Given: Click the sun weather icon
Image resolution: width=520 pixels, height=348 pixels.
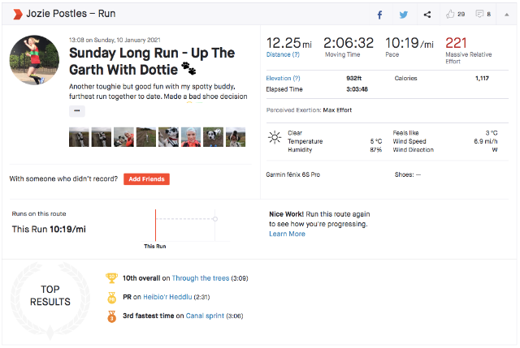Looking at the screenshot, I should coord(275,139).
